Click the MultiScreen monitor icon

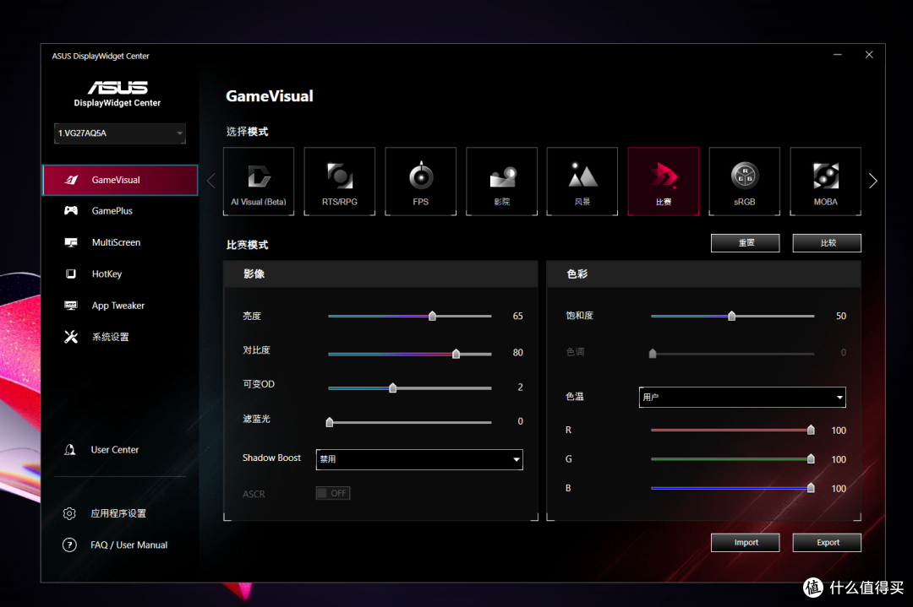click(71, 242)
